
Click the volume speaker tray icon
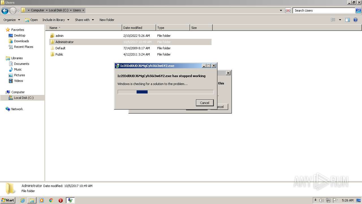click(x=322, y=200)
